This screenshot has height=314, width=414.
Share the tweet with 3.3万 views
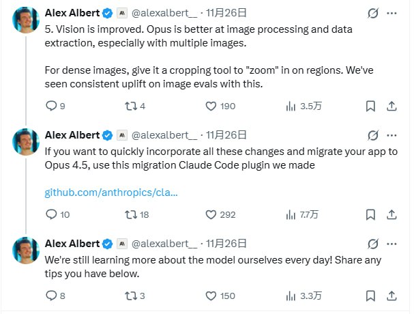pos(392,296)
